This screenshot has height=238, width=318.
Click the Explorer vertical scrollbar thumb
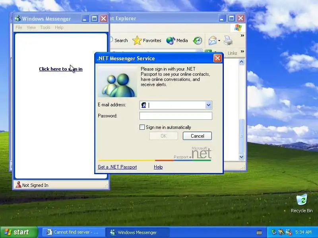tap(241, 136)
